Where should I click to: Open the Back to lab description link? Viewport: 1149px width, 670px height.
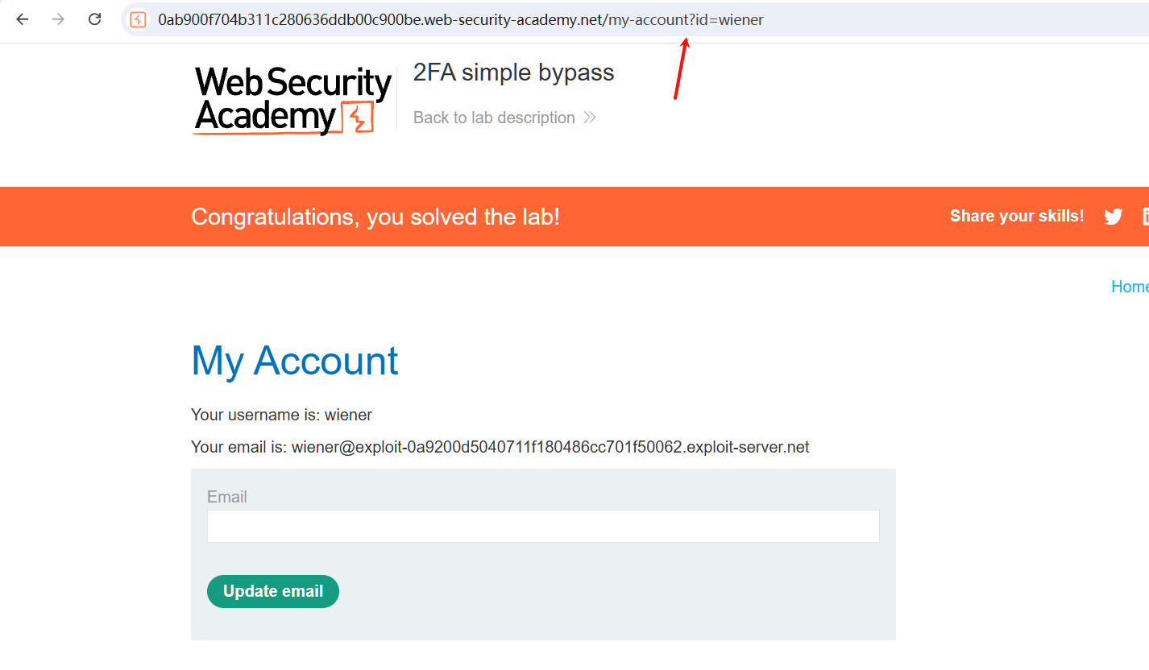tap(494, 118)
